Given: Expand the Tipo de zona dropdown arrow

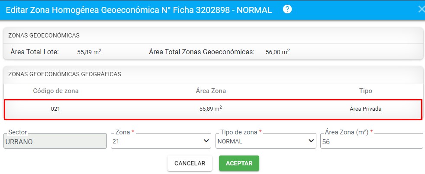Looking at the screenshot, I should click(311, 141).
